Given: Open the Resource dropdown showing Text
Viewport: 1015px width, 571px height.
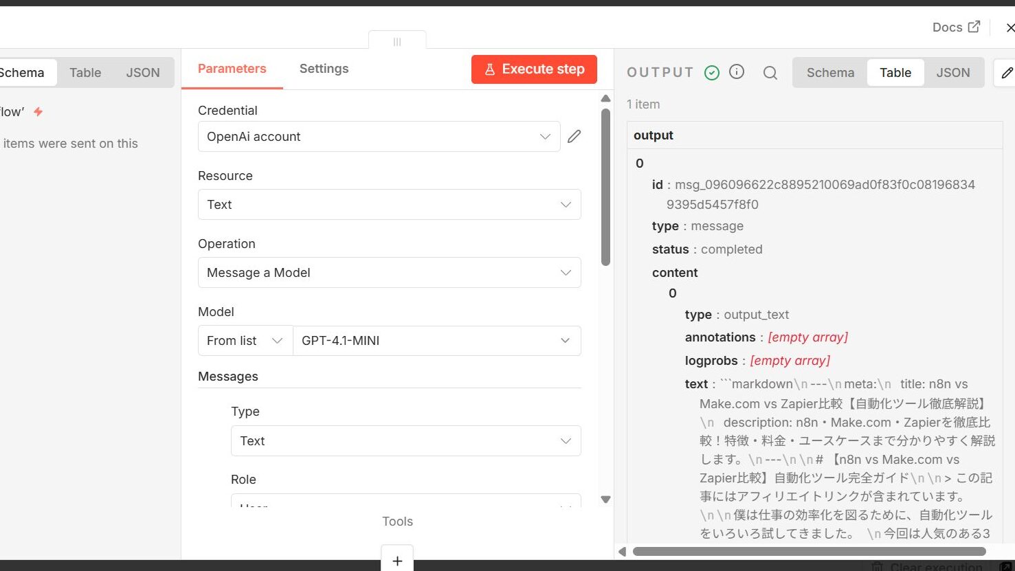Looking at the screenshot, I should (x=389, y=205).
